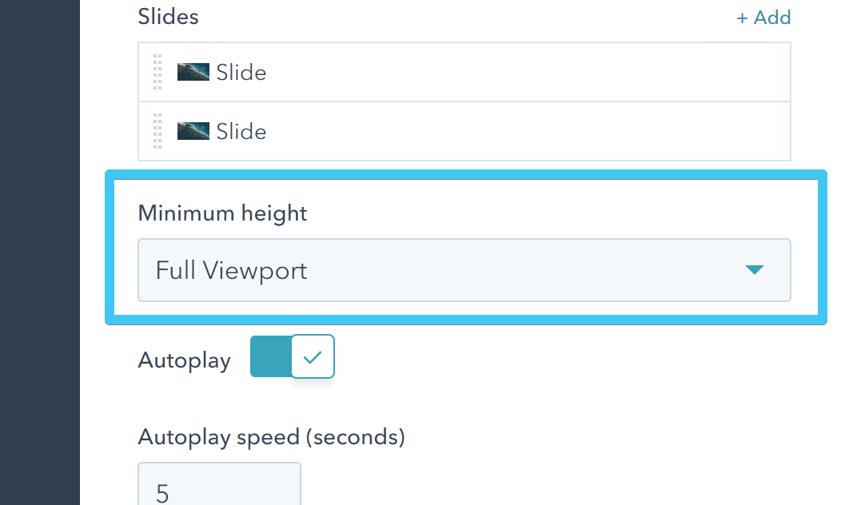
Task: Select the Full Viewport value text
Action: pyautogui.click(x=231, y=270)
